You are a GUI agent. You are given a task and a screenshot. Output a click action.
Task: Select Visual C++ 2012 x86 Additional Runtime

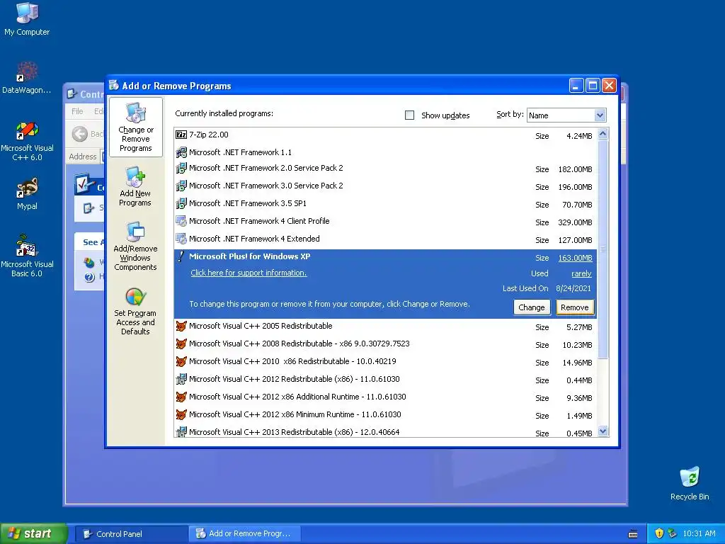point(386,397)
